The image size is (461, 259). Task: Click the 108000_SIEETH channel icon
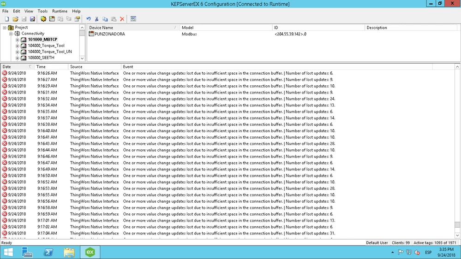(x=24, y=58)
